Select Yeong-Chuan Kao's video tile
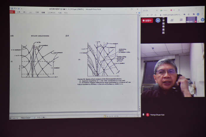Screen dimensions: 206x137 (x=172, y=70)
